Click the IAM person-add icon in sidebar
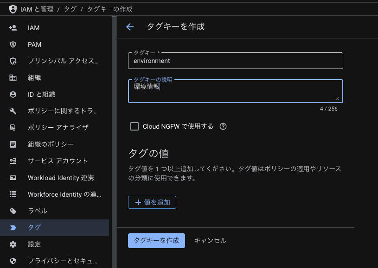The image size is (378, 268). pyautogui.click(x=13, y=28)
